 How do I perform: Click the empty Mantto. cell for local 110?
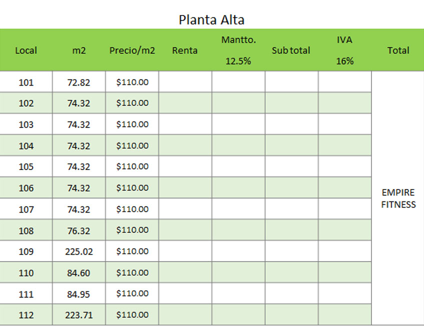click(238, 272)
